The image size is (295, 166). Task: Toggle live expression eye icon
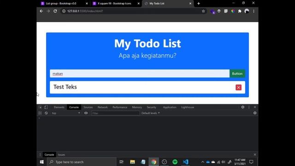coord(86,113)
